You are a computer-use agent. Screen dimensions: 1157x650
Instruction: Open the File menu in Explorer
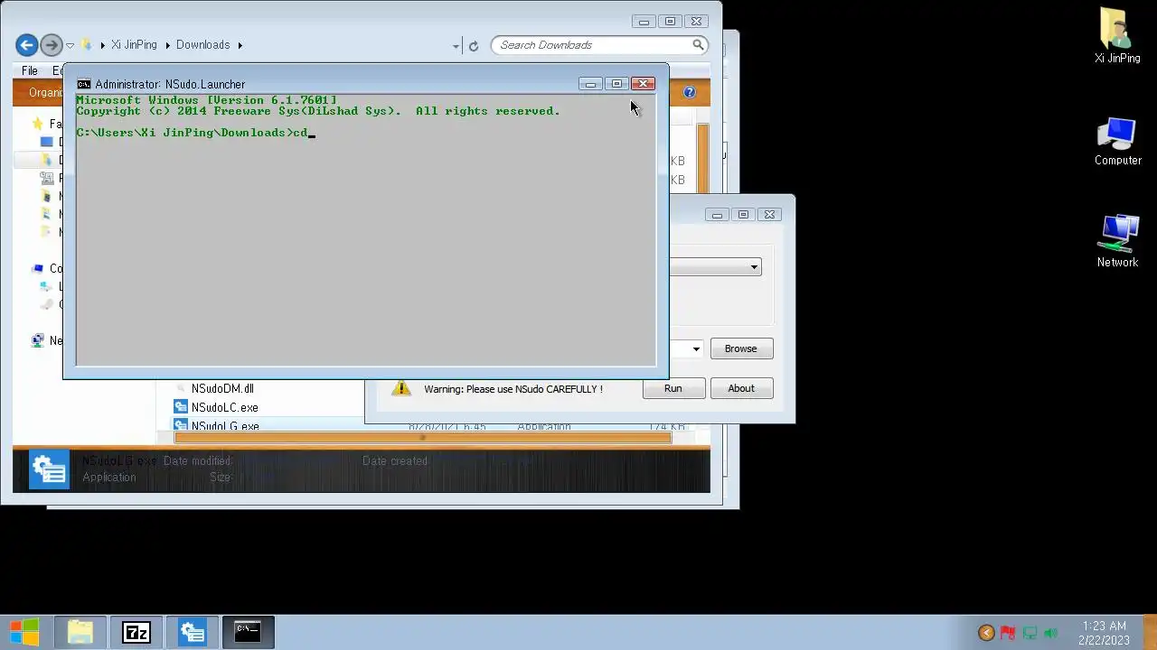(30, 70)
